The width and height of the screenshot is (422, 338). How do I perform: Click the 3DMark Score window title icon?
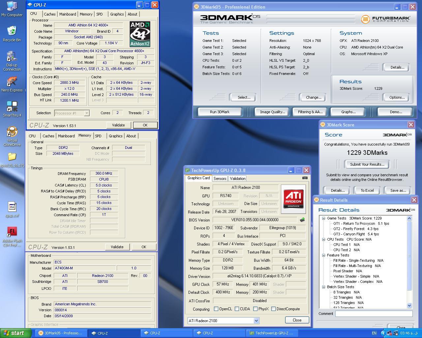pos(323,124)
